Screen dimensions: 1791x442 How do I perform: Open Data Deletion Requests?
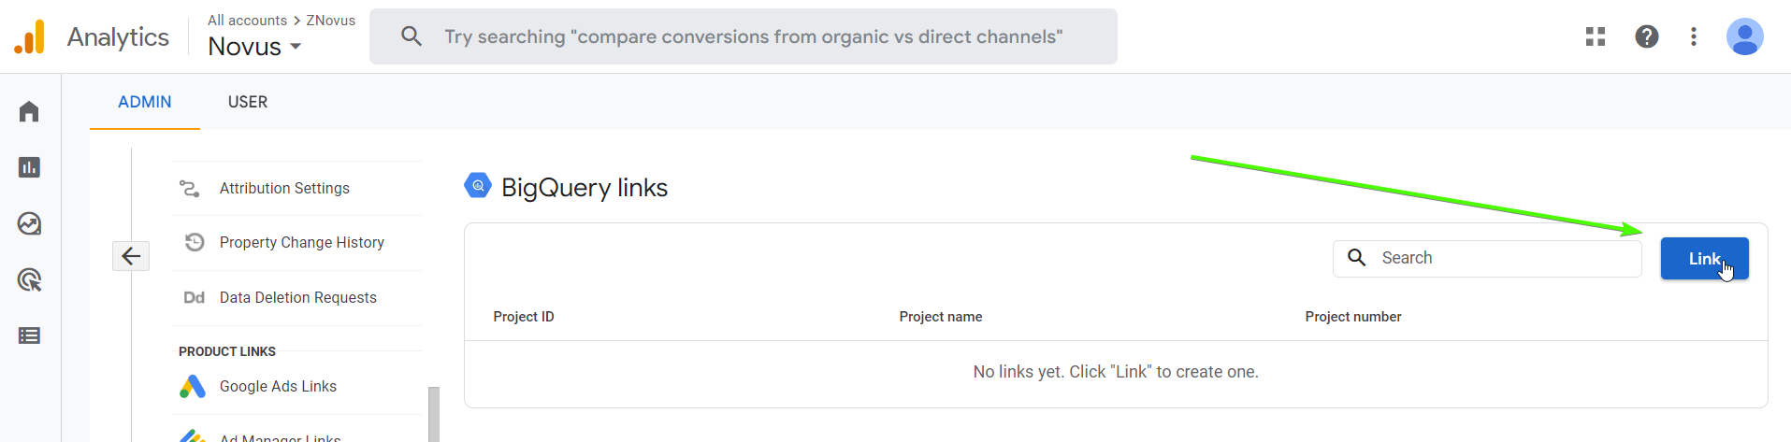click(x=297, y=298)
